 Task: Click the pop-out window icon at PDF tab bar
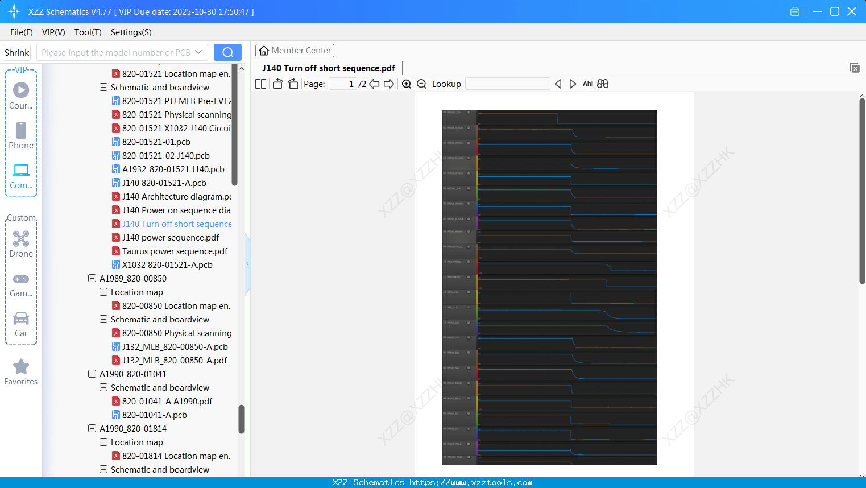click(x=855, y=68)
